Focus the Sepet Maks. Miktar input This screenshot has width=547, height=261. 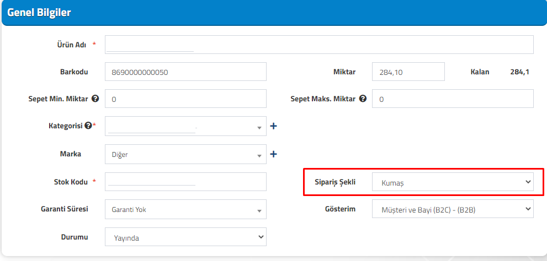pos(453,99)
